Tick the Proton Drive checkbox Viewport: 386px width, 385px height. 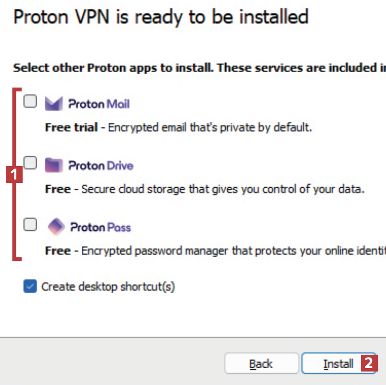30,163
